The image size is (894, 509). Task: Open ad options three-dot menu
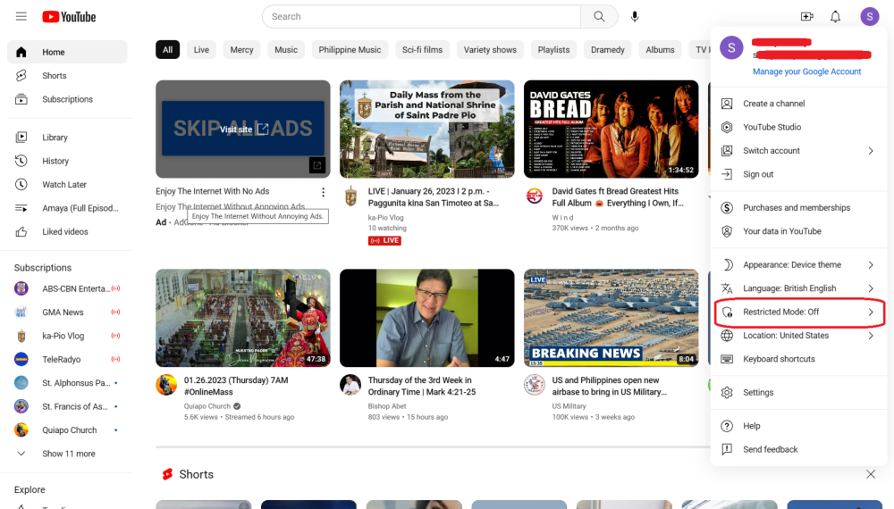[324, 193]
